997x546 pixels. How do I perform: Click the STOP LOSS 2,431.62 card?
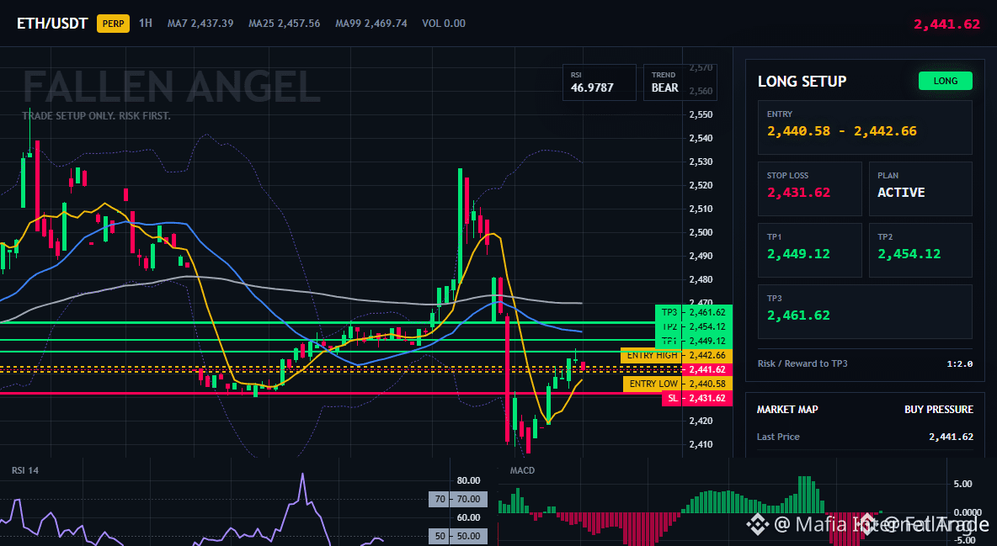point(809,188)
